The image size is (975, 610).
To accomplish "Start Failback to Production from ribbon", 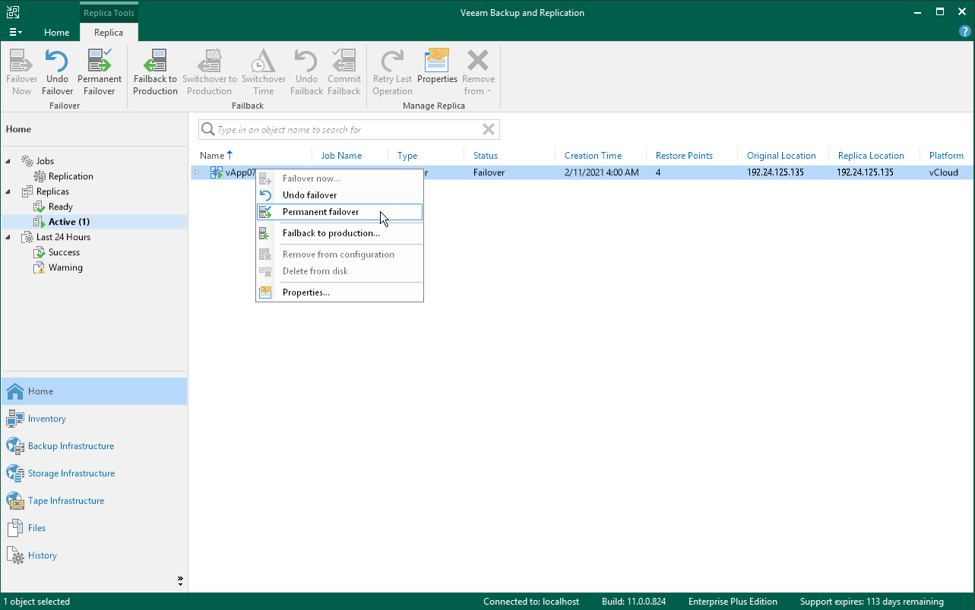I will pyautogui.click(x=155, y=72).
